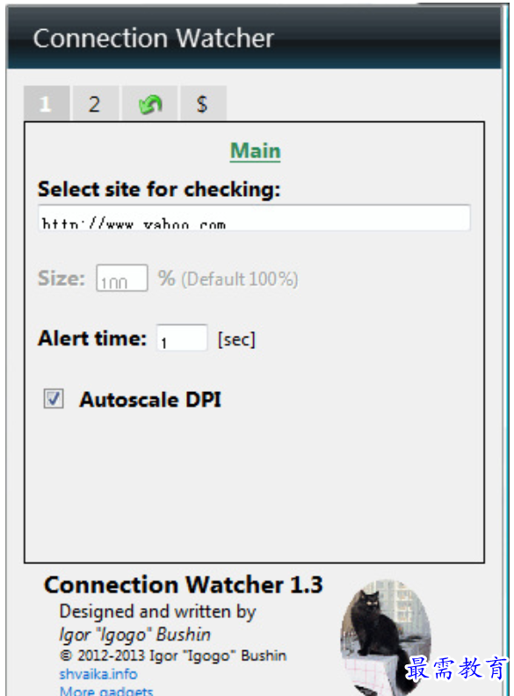The image size is (514, 696).
Task: Open the shvaika.info link
Action: [x=98, y=674]
